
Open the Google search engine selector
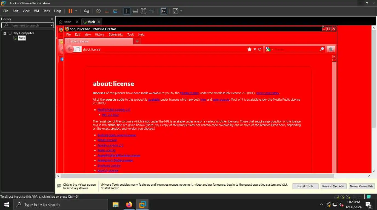269,49
